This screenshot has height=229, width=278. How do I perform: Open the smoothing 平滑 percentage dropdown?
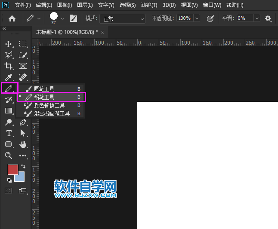tap(257, 18)
